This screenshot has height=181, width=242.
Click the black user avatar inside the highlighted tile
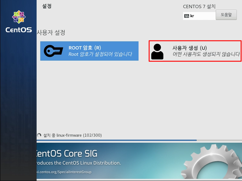pyautogui.click(x=157, y=51)
